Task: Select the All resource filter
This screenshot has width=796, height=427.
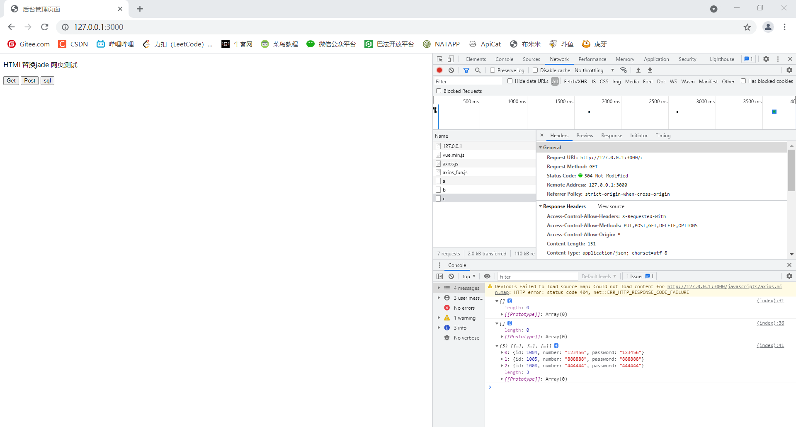Action: [x=555, y=82]
